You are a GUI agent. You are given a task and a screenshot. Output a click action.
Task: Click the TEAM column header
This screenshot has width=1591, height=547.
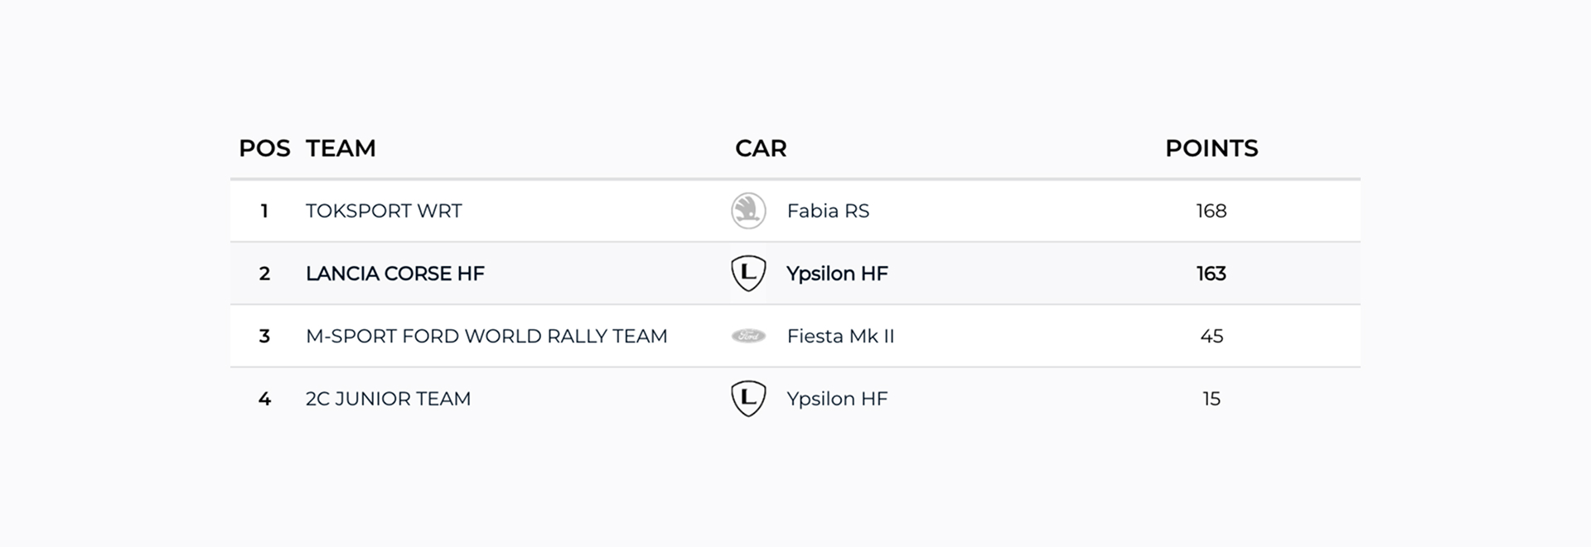tap(341, 148)
